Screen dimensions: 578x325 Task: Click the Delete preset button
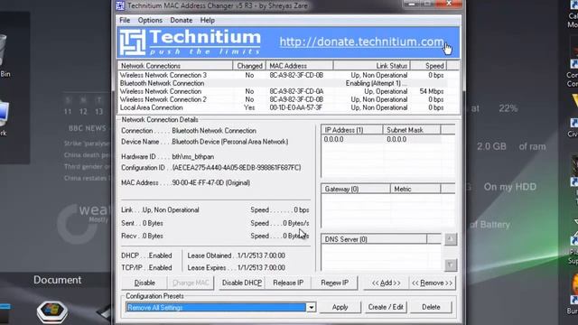(431, 307)
